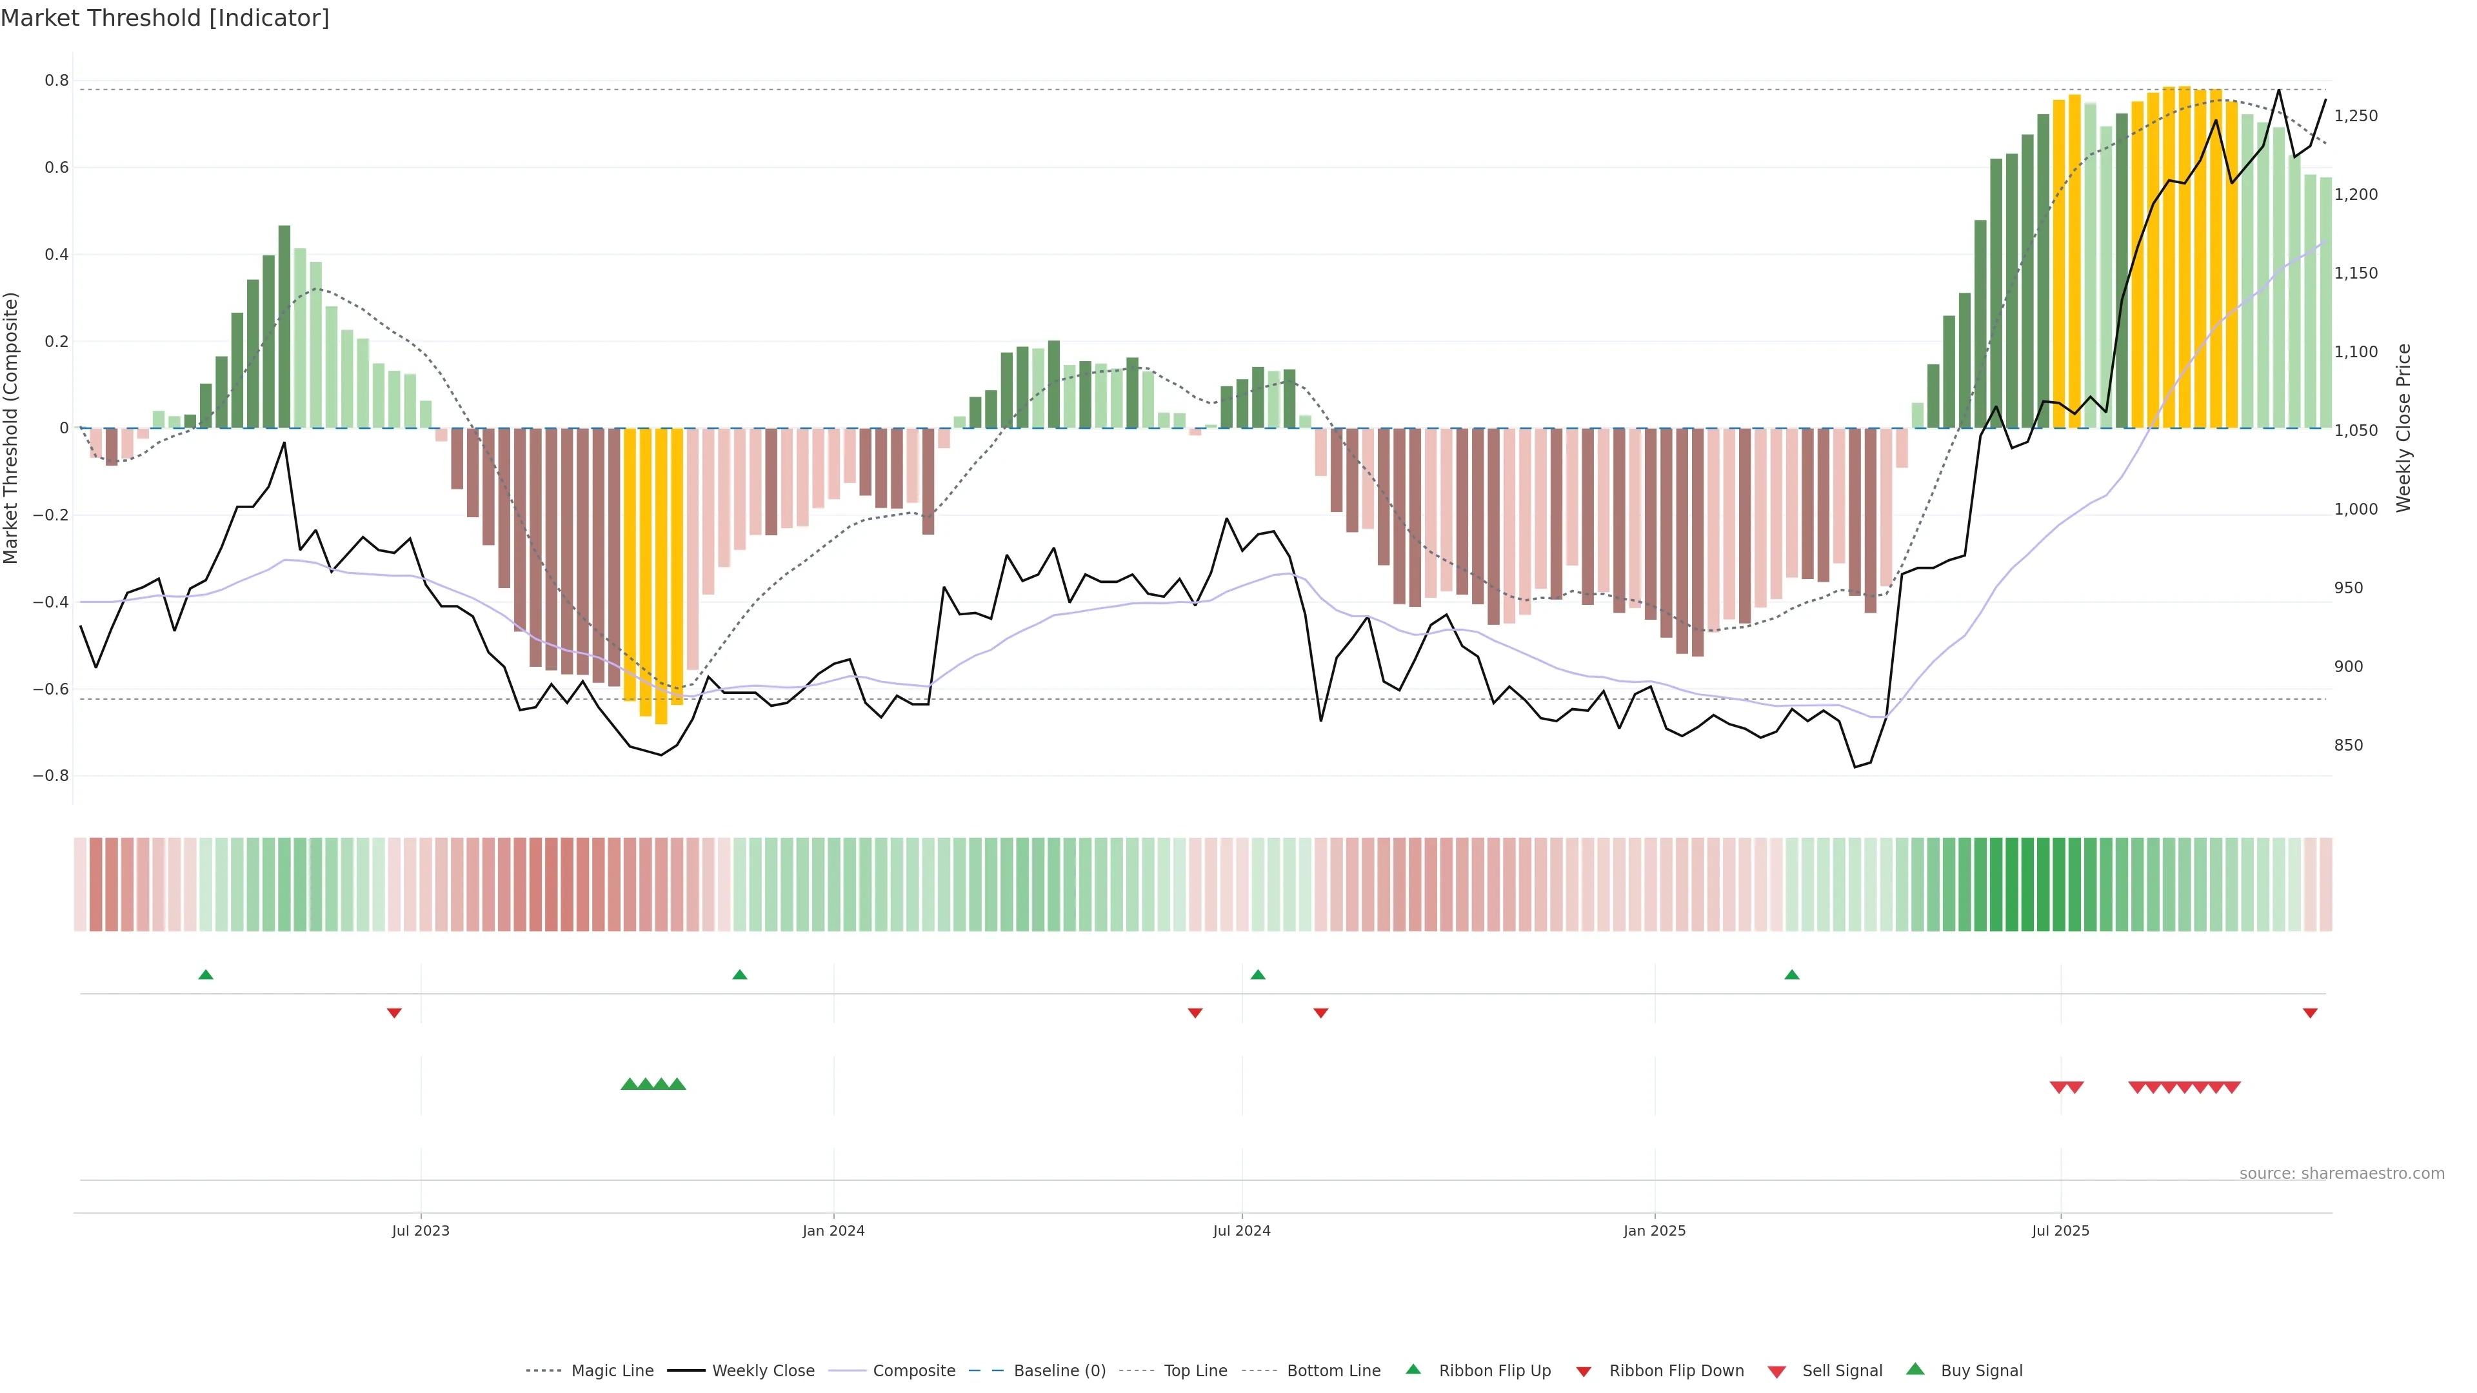Click the leftmost red sell signal triangle
Image resolution: width=2477 pixels, height=1393 pixels.
[2059, 1087]
